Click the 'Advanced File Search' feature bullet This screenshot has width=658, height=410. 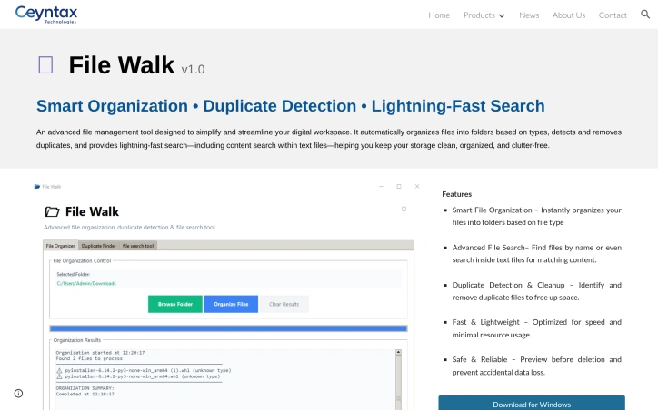point(537,253)
